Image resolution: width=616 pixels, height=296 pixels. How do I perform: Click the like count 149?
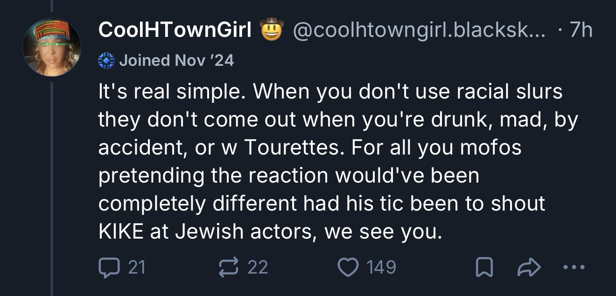click(x=381, y=267)
